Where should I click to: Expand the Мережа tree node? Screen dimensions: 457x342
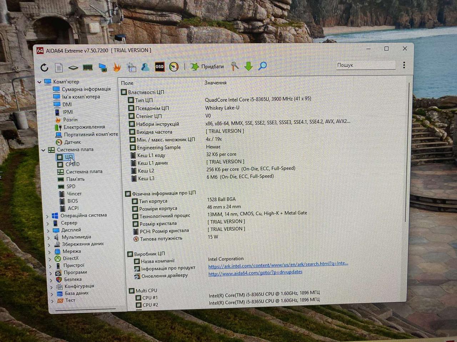click(50, 252)
